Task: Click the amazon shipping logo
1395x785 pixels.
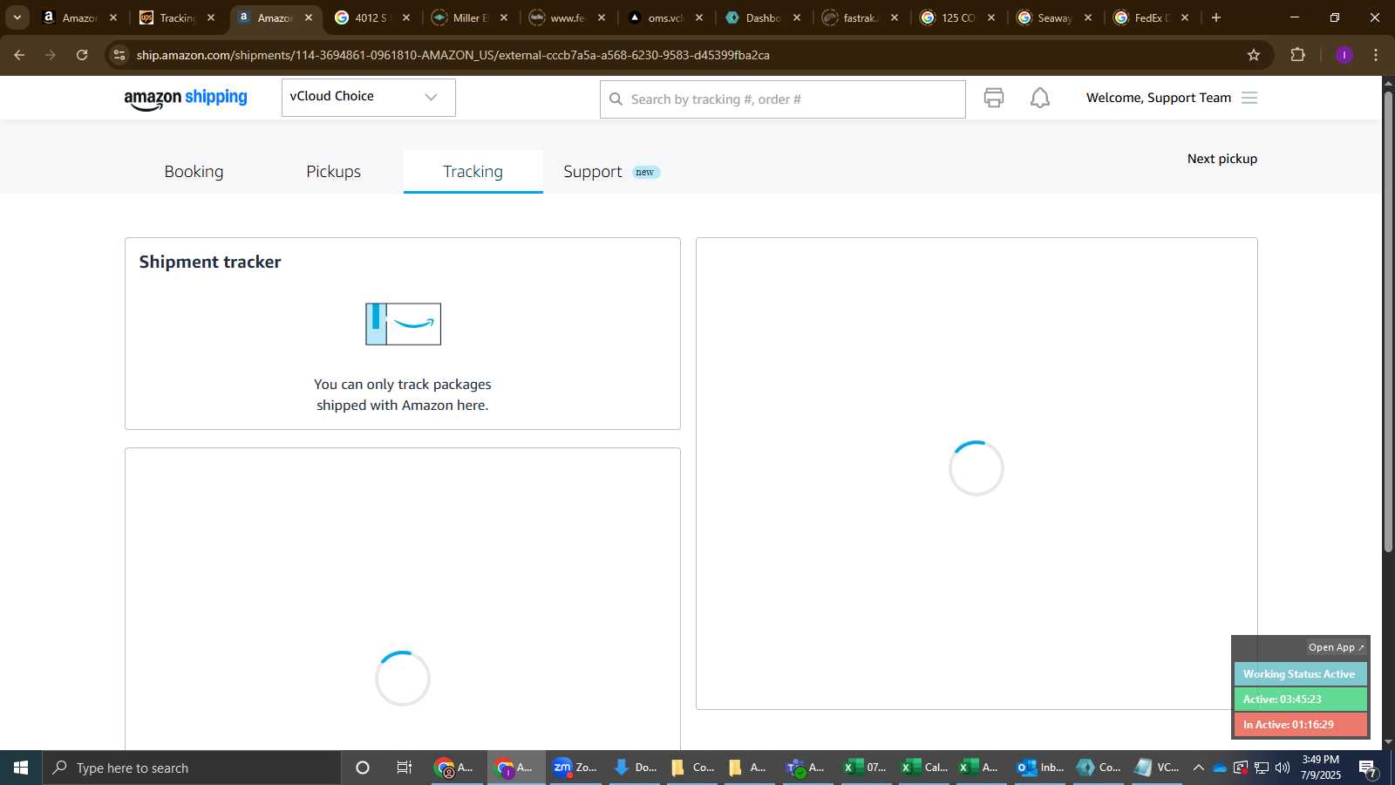Action: click(186, 99)
